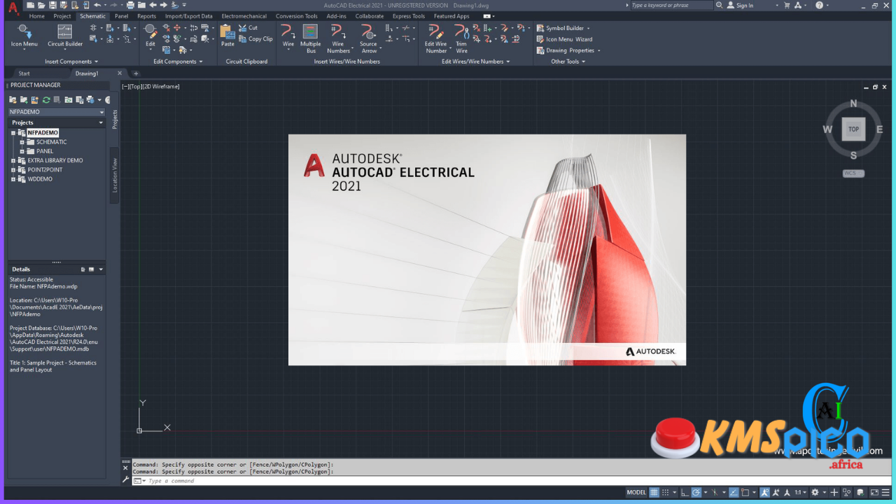The image size is (896, 504).
Task: Click the Edit component tool
Action: pyautogui.click(x=150, y=35)
